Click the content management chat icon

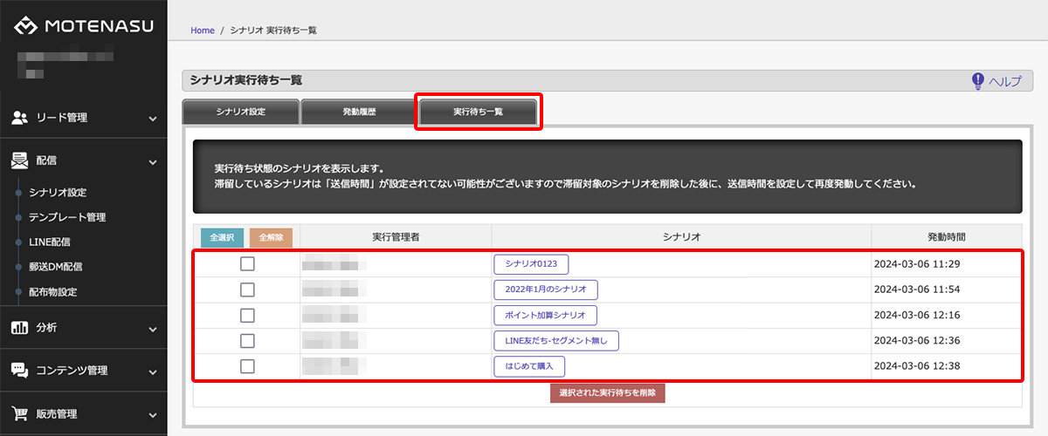(19, 371)
